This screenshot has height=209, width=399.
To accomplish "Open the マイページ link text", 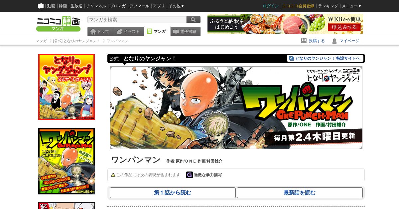I will pyautogui.click(x=349, y=41).
